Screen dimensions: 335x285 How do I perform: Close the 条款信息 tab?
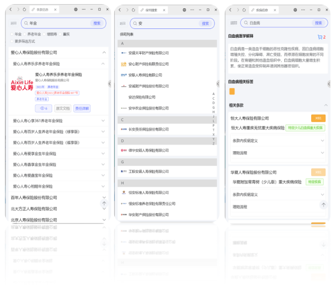(x=55, y=10)
